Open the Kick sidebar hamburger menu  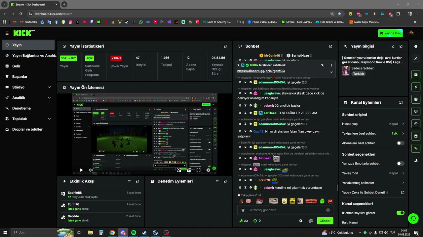click(x=7, y=33)
